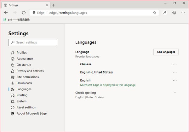Click the Add languages button
The width and height of the screenshot is (189, 132).
tap(166, 52)
